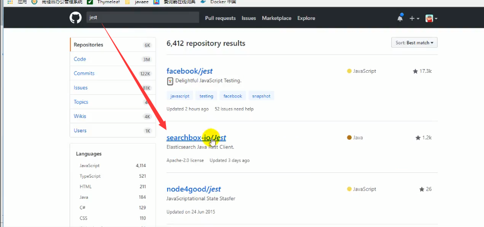Click the snapshot topic tag

(x=261, y=96)
